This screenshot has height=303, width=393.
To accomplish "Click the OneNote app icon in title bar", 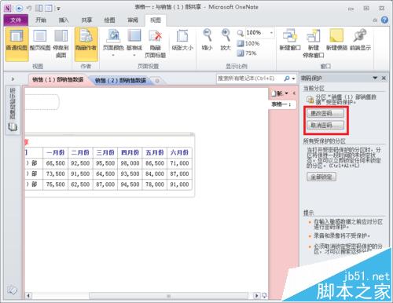I will tap(8, 9).
